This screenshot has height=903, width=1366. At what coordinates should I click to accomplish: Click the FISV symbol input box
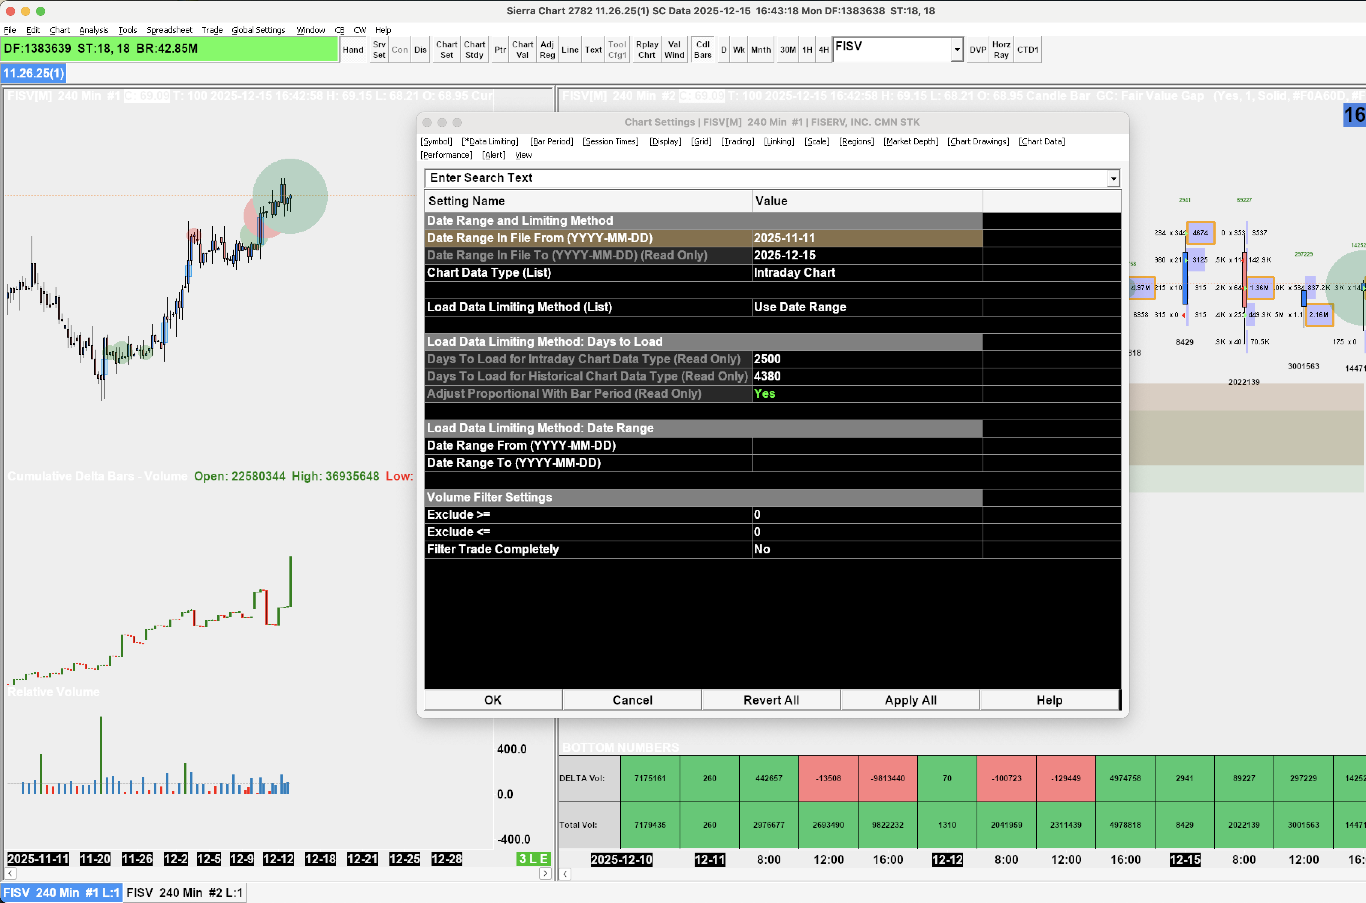point(892,50)
